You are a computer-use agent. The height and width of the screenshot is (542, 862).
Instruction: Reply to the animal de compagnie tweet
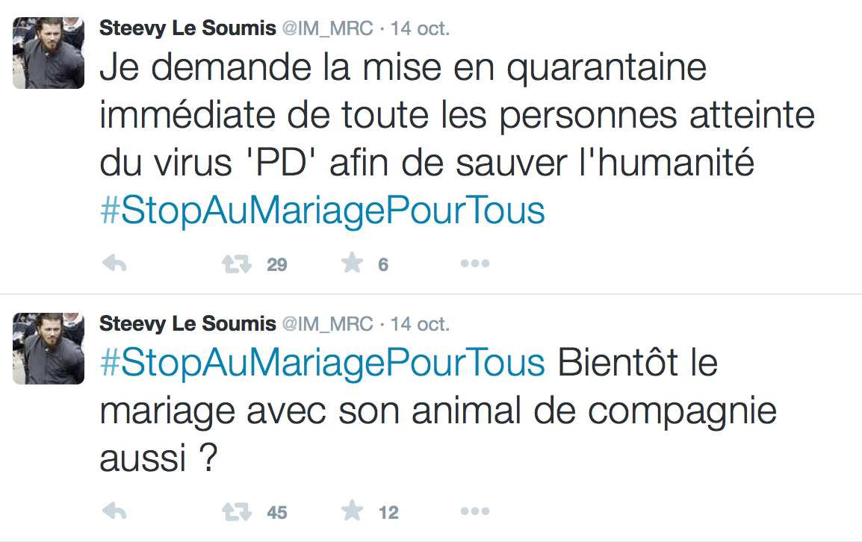coord(114,511)
